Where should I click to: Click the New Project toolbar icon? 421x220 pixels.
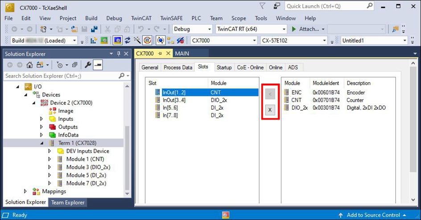[43, 29]
